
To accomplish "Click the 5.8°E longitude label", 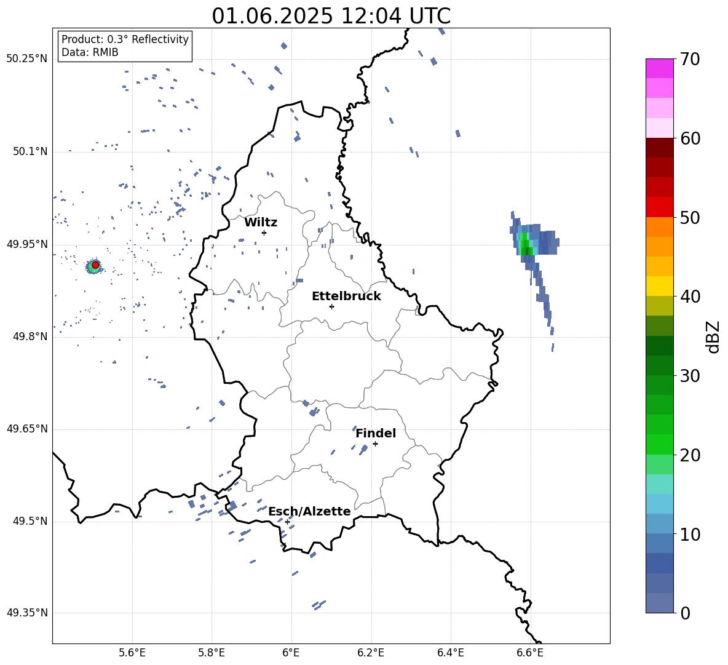I will coord(212,653).
